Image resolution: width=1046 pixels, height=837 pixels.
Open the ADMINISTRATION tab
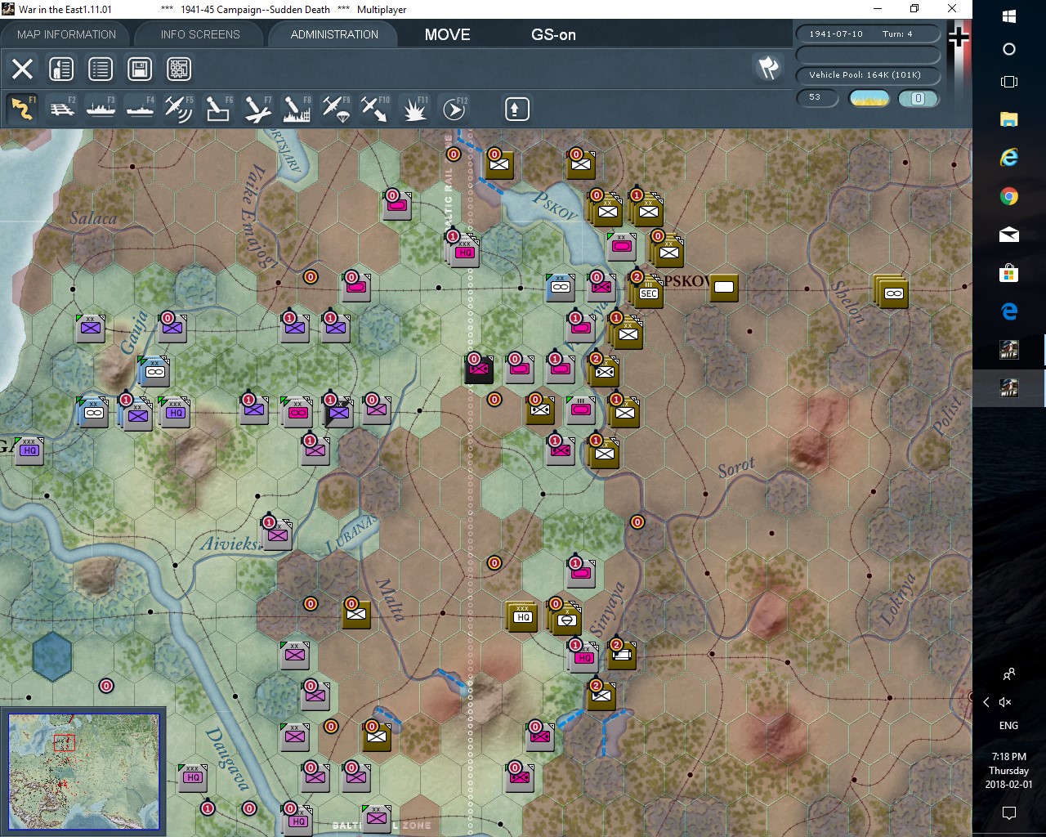(x=334, y=34)
